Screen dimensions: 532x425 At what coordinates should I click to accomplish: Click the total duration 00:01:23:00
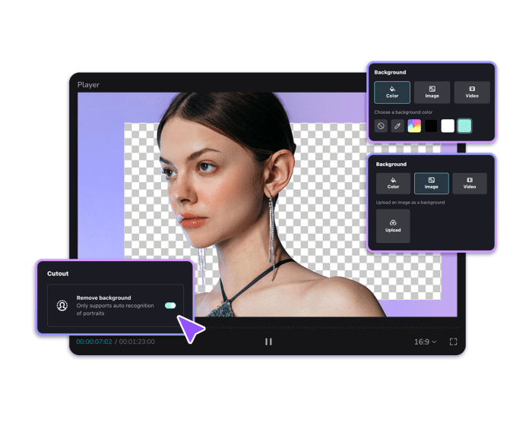(x=137, y=342)
